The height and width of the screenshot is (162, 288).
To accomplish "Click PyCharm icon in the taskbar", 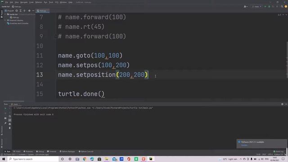I will click(x=151, y=159).
